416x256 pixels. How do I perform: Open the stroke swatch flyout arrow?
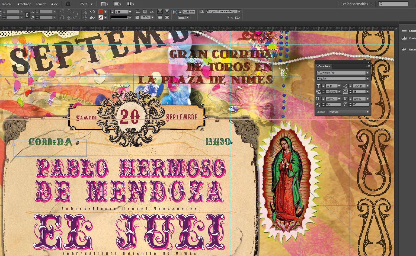(105, 17)
